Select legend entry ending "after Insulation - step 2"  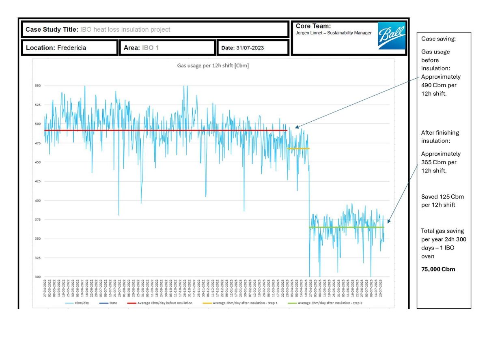[325, 303]
